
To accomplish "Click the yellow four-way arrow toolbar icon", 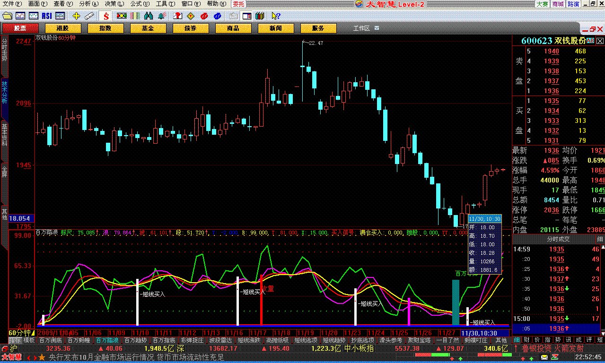I will click(x=76, y=16).
